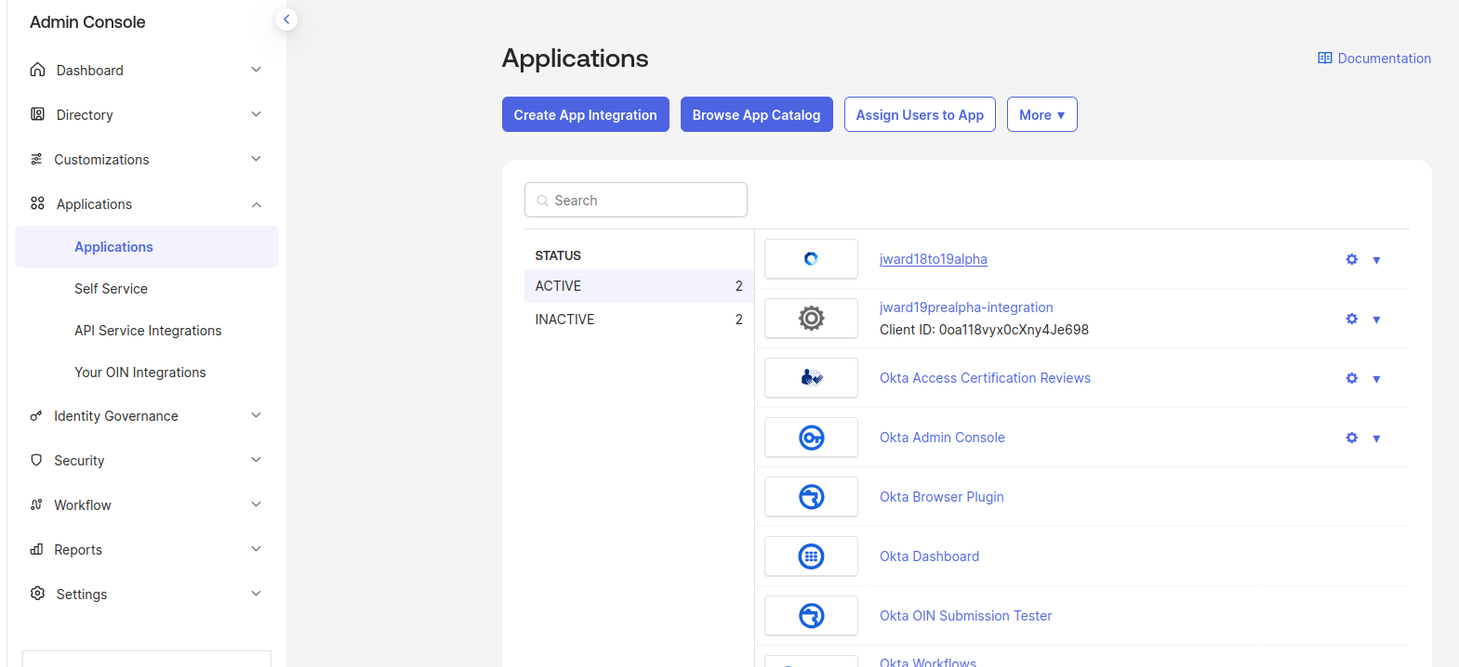The width and height of the screenshot is (1459, 667).
Task: Click the Applications grid icon in sidebar
Action: 37,203
